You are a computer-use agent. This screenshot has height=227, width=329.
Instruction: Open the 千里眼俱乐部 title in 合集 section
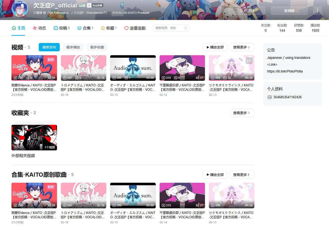pos(182,215)
